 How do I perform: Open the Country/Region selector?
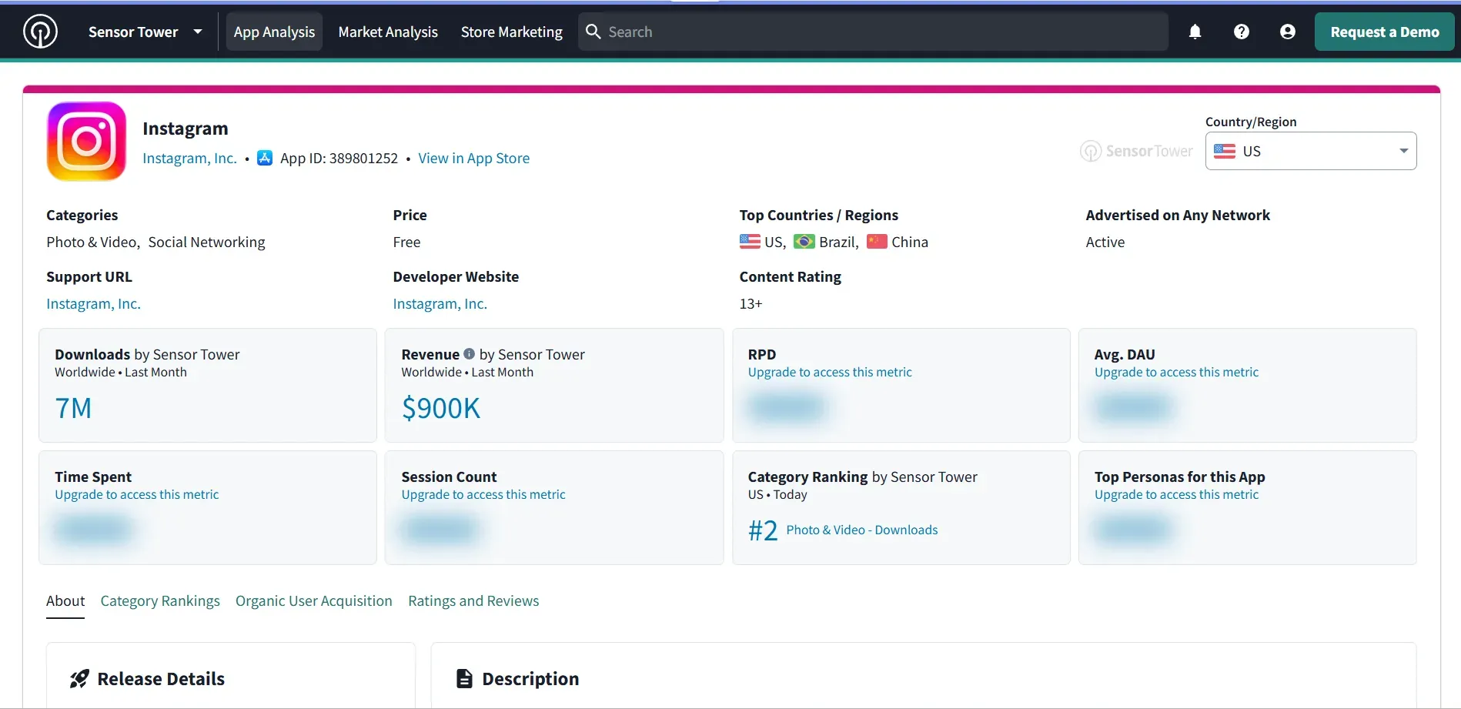point(1310,151)
